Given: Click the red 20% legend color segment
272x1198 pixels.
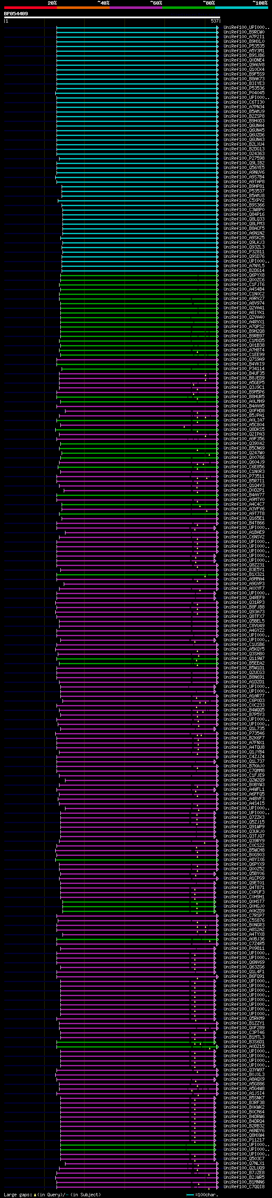Looking at the screenshot, I should click(30, 8).
